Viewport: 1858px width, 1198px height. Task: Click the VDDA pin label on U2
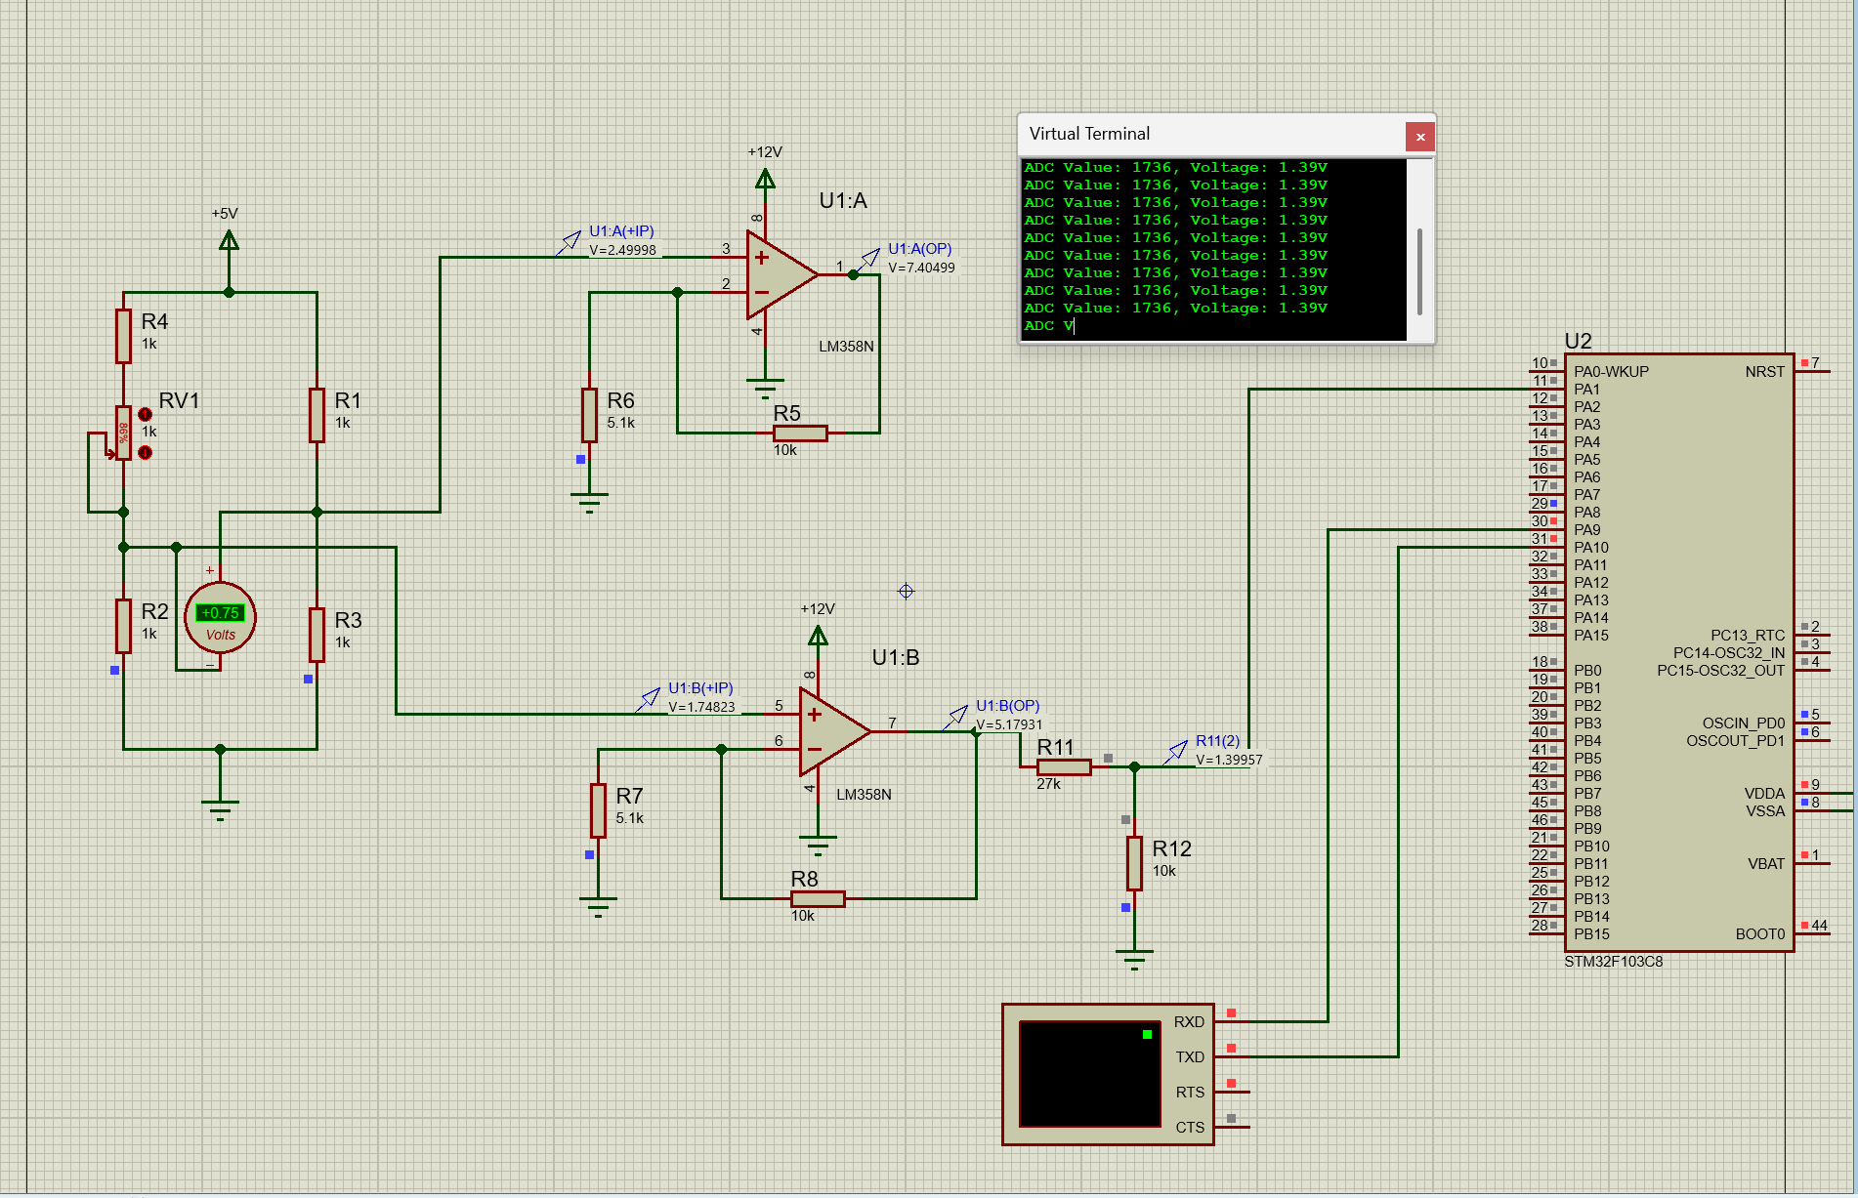click(x=1764, y=794)
